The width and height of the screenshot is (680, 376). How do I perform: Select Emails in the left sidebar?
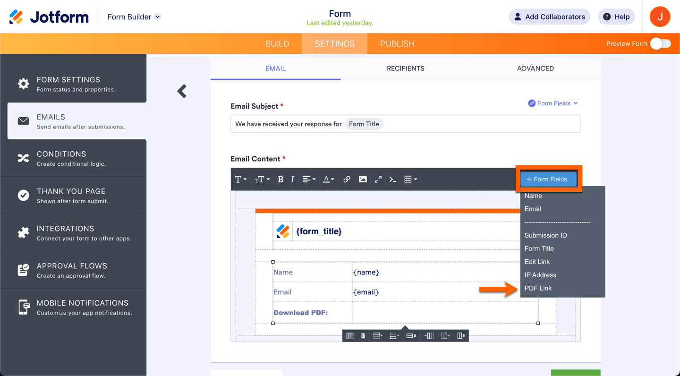(x=77, y=121)
